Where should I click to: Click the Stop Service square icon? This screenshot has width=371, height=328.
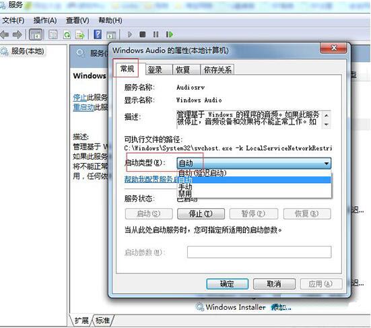pyautogui.click(x=143, y=34)
